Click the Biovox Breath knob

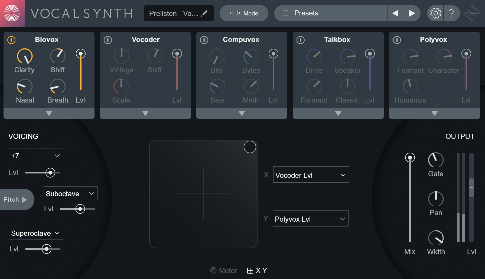pyautogui.click(x=58, y=87)
